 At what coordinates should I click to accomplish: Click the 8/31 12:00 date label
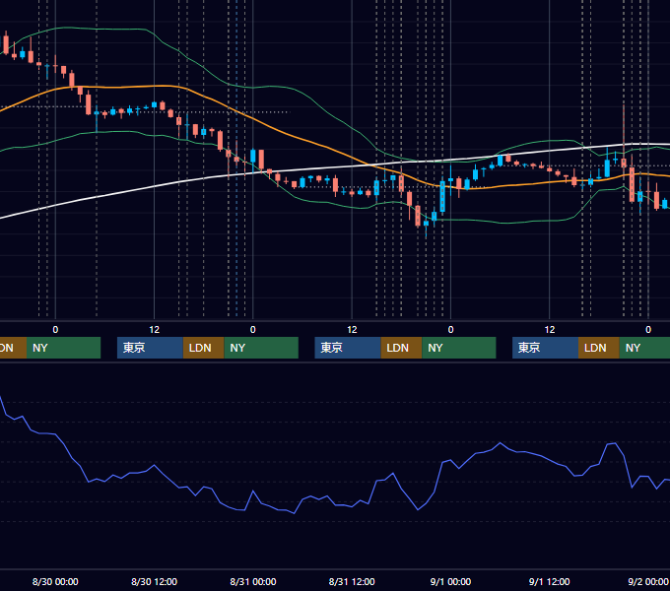(x=352, y=581)
